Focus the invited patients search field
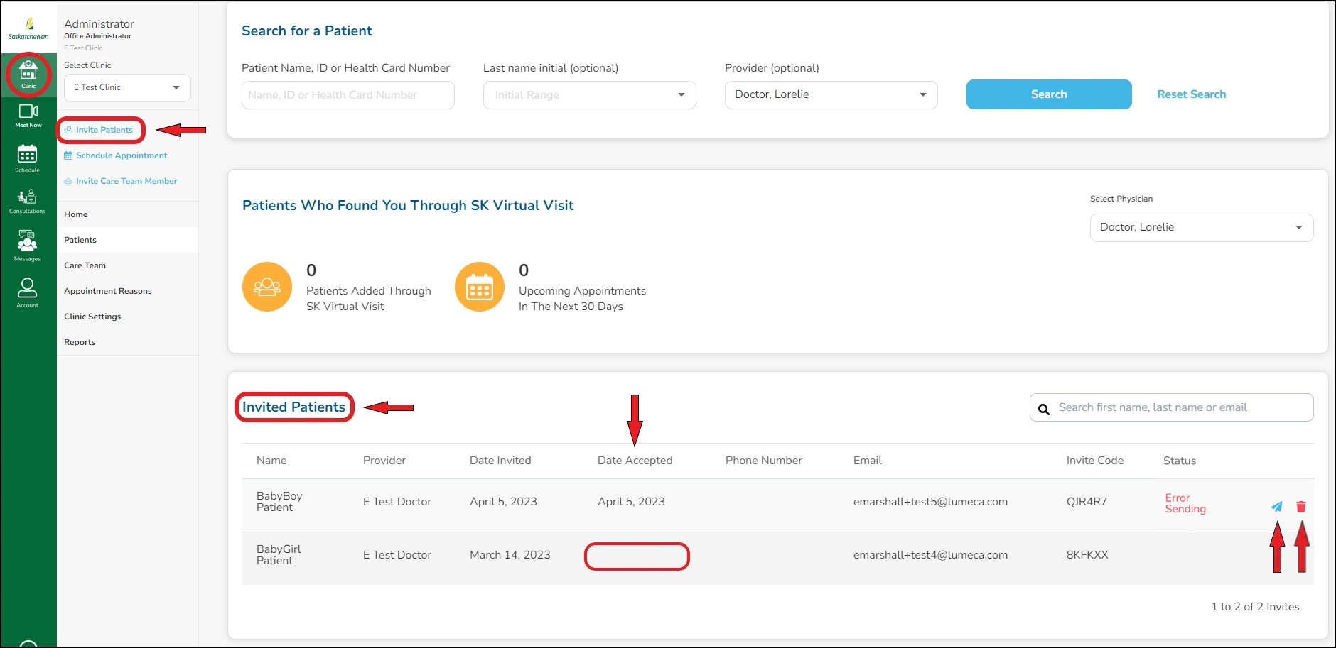1336x648 pixels. point(1180,407)
